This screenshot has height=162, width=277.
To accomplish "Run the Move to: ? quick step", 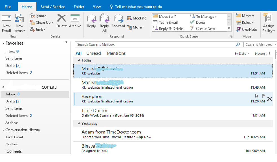I will [165, 16].
